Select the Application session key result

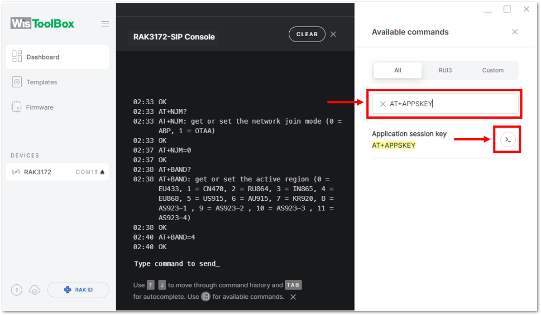(x=409, y=134)
